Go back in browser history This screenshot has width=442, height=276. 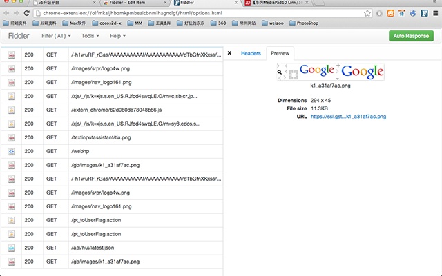tap(6, 13)
